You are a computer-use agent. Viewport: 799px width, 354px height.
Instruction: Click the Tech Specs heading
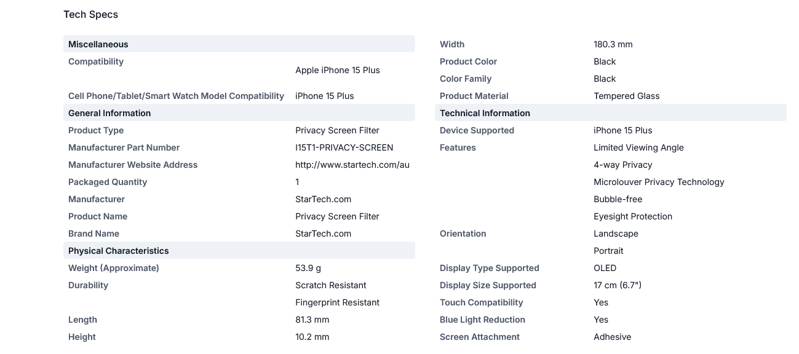point(90,14)
